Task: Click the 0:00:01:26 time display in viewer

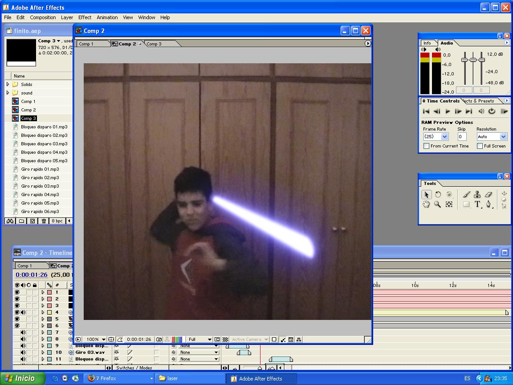Action: point(139,340)
